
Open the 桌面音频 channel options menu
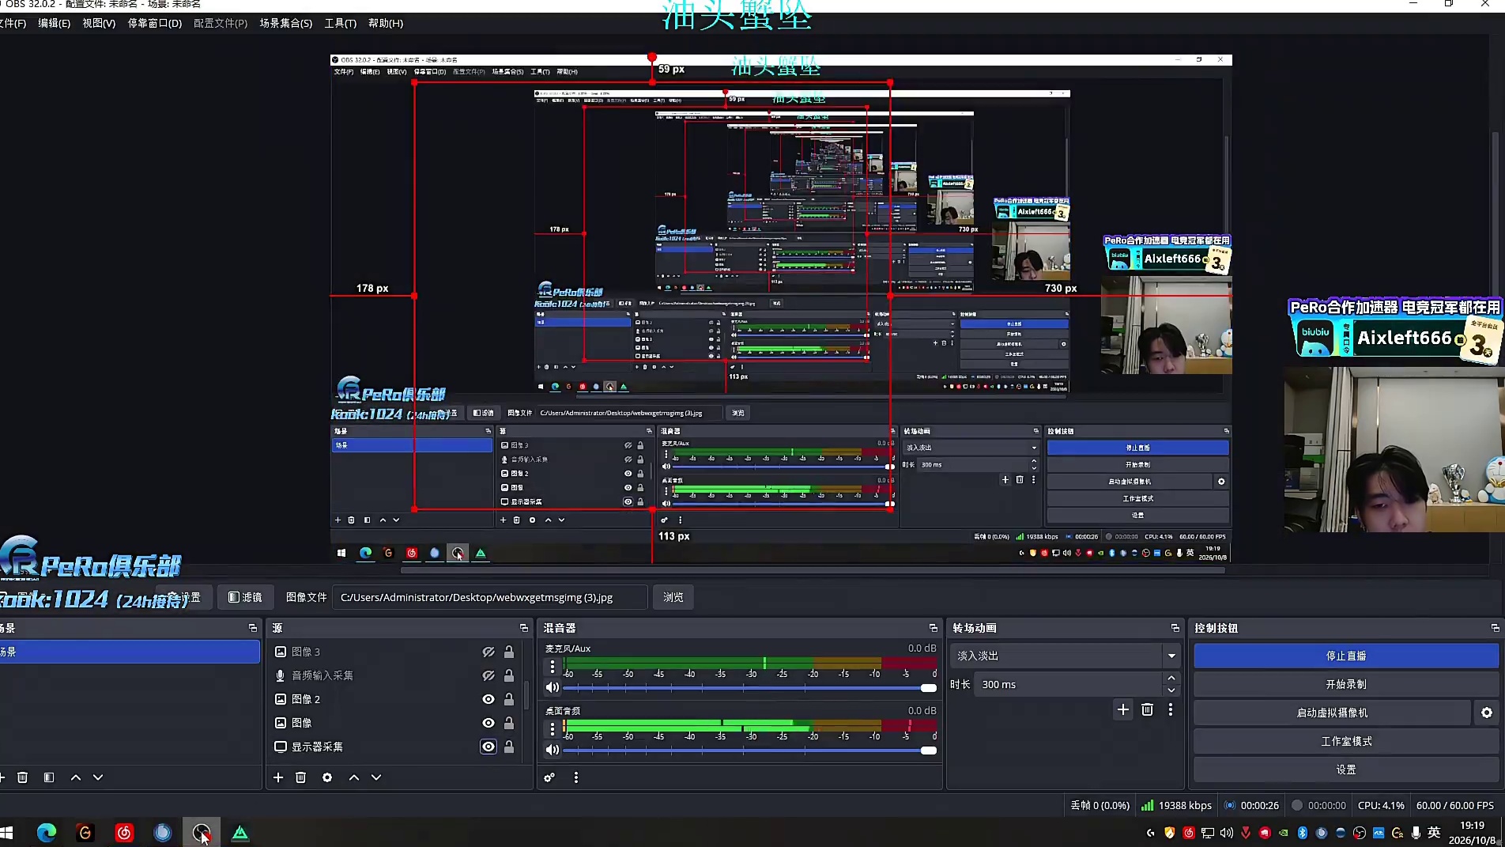[x=553, y=728]
